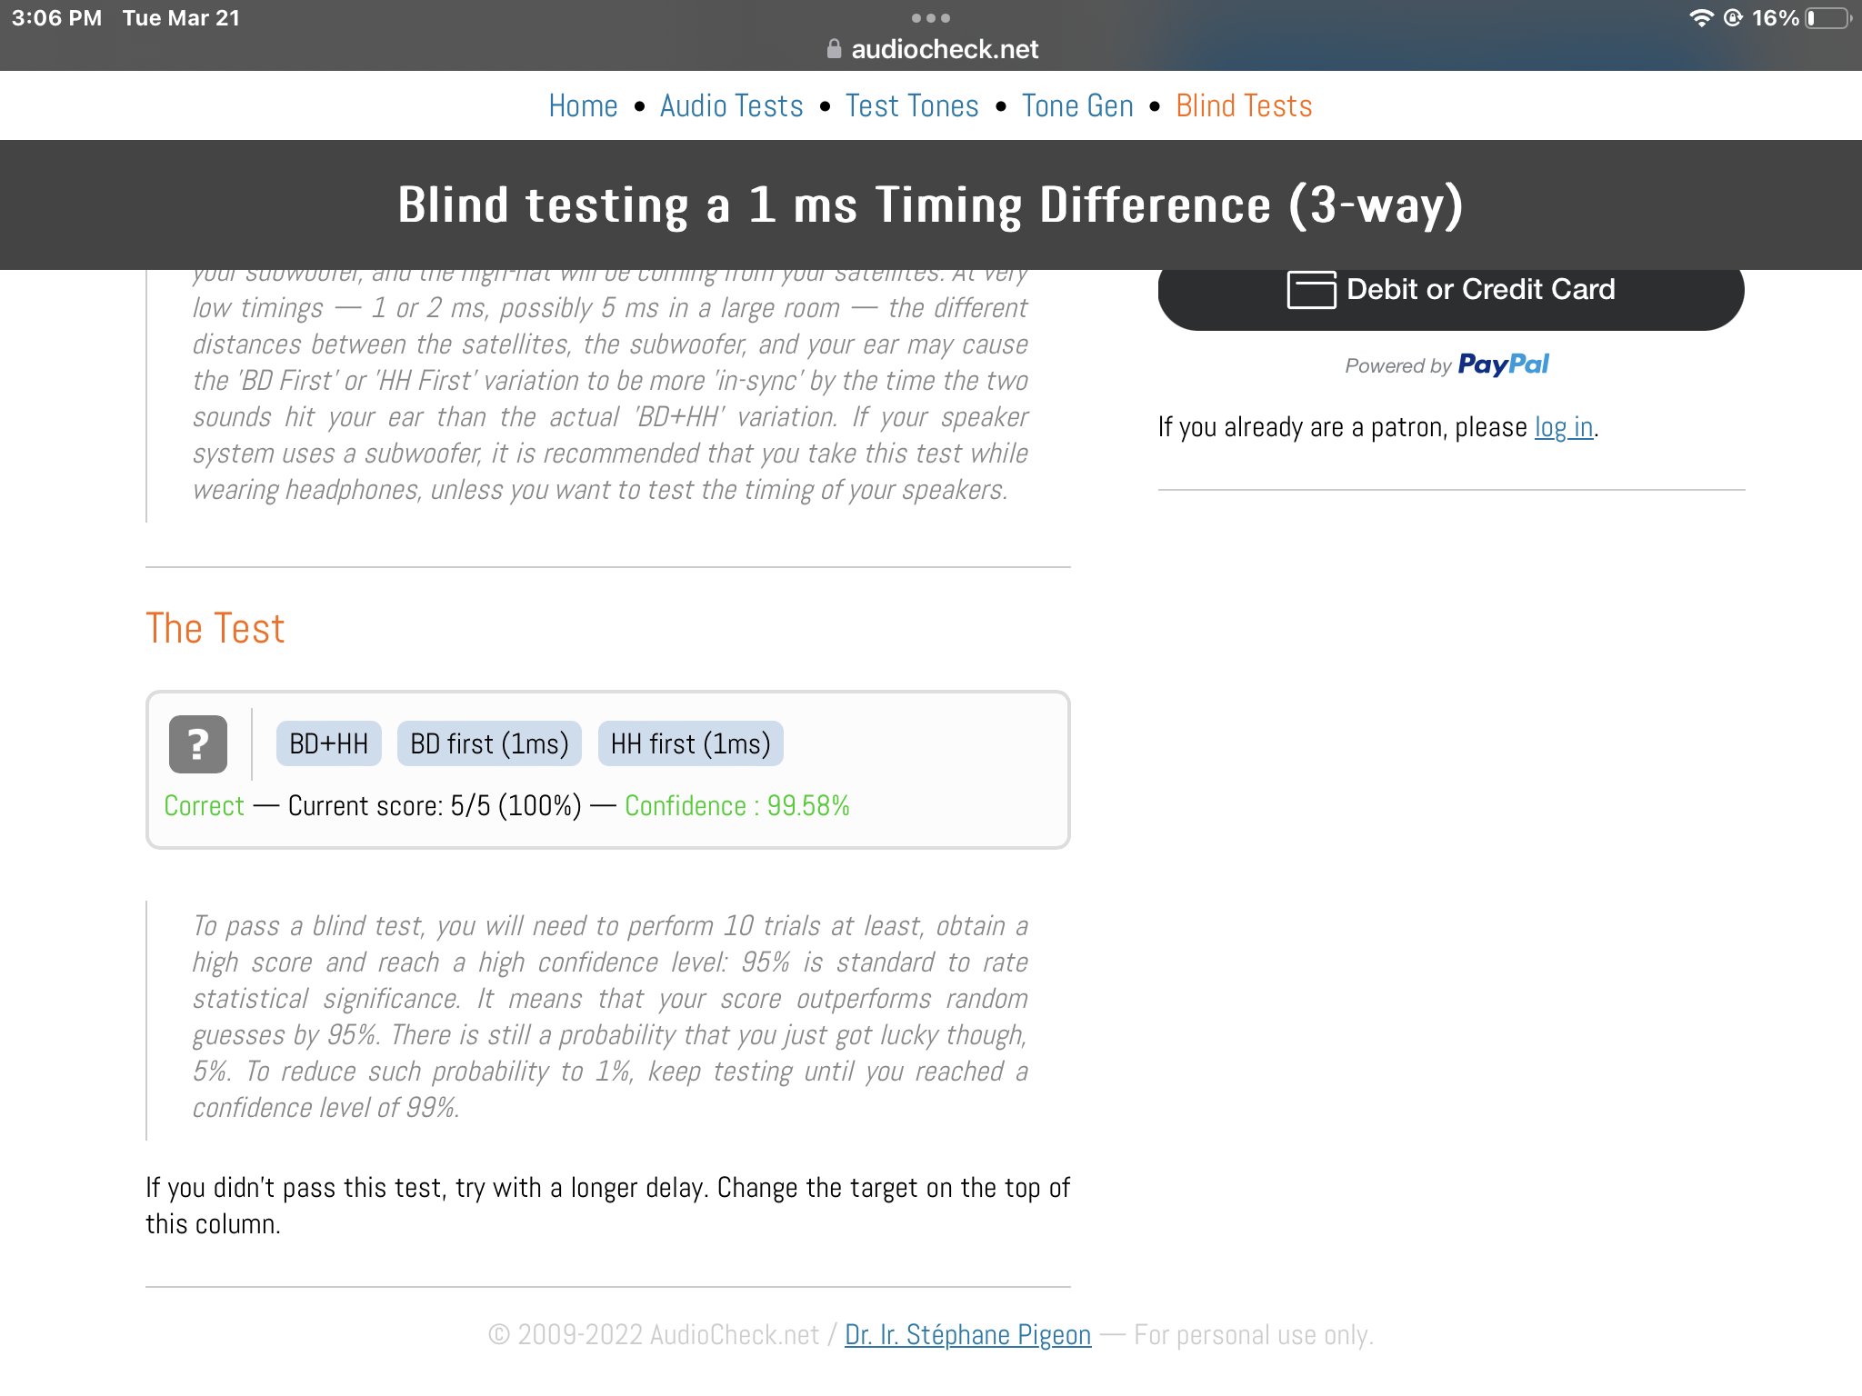This screenshot has height=1396, width=1862.
Task: Tap the audiocheck.net address bar
Action: [931, 49]
